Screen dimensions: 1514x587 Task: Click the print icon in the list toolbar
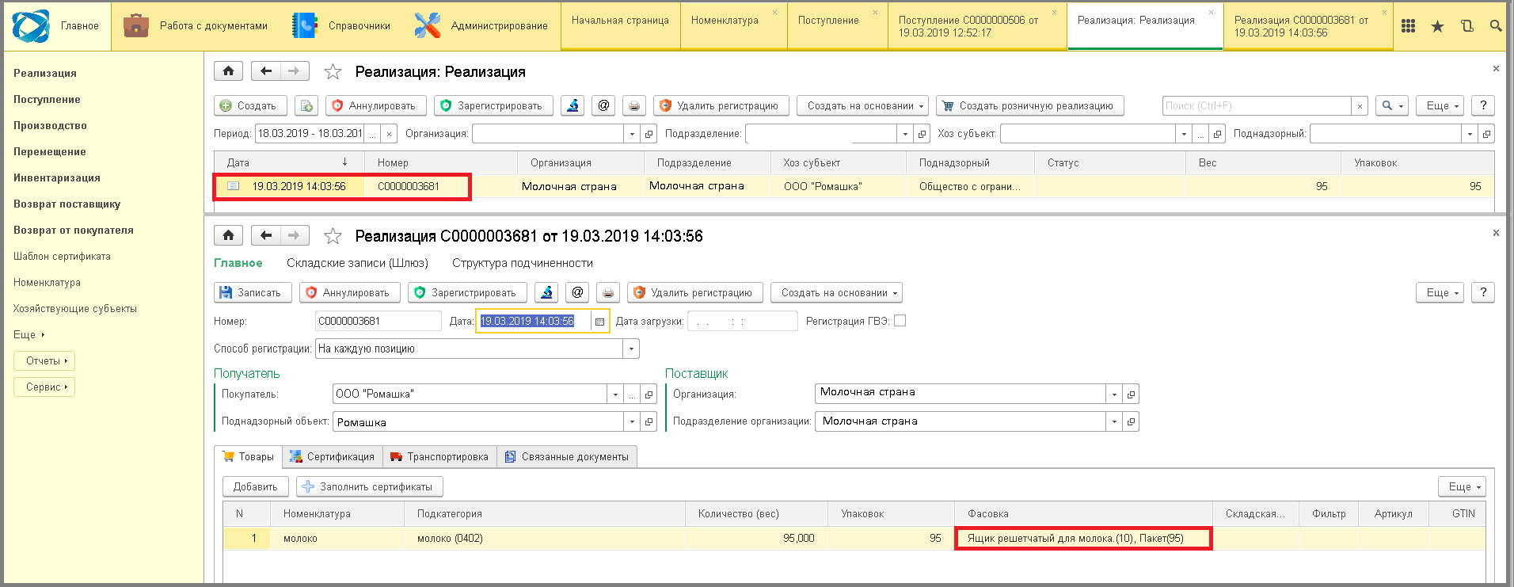pos(633,105)
